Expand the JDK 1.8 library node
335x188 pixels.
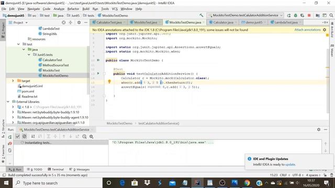coord(13,107)
